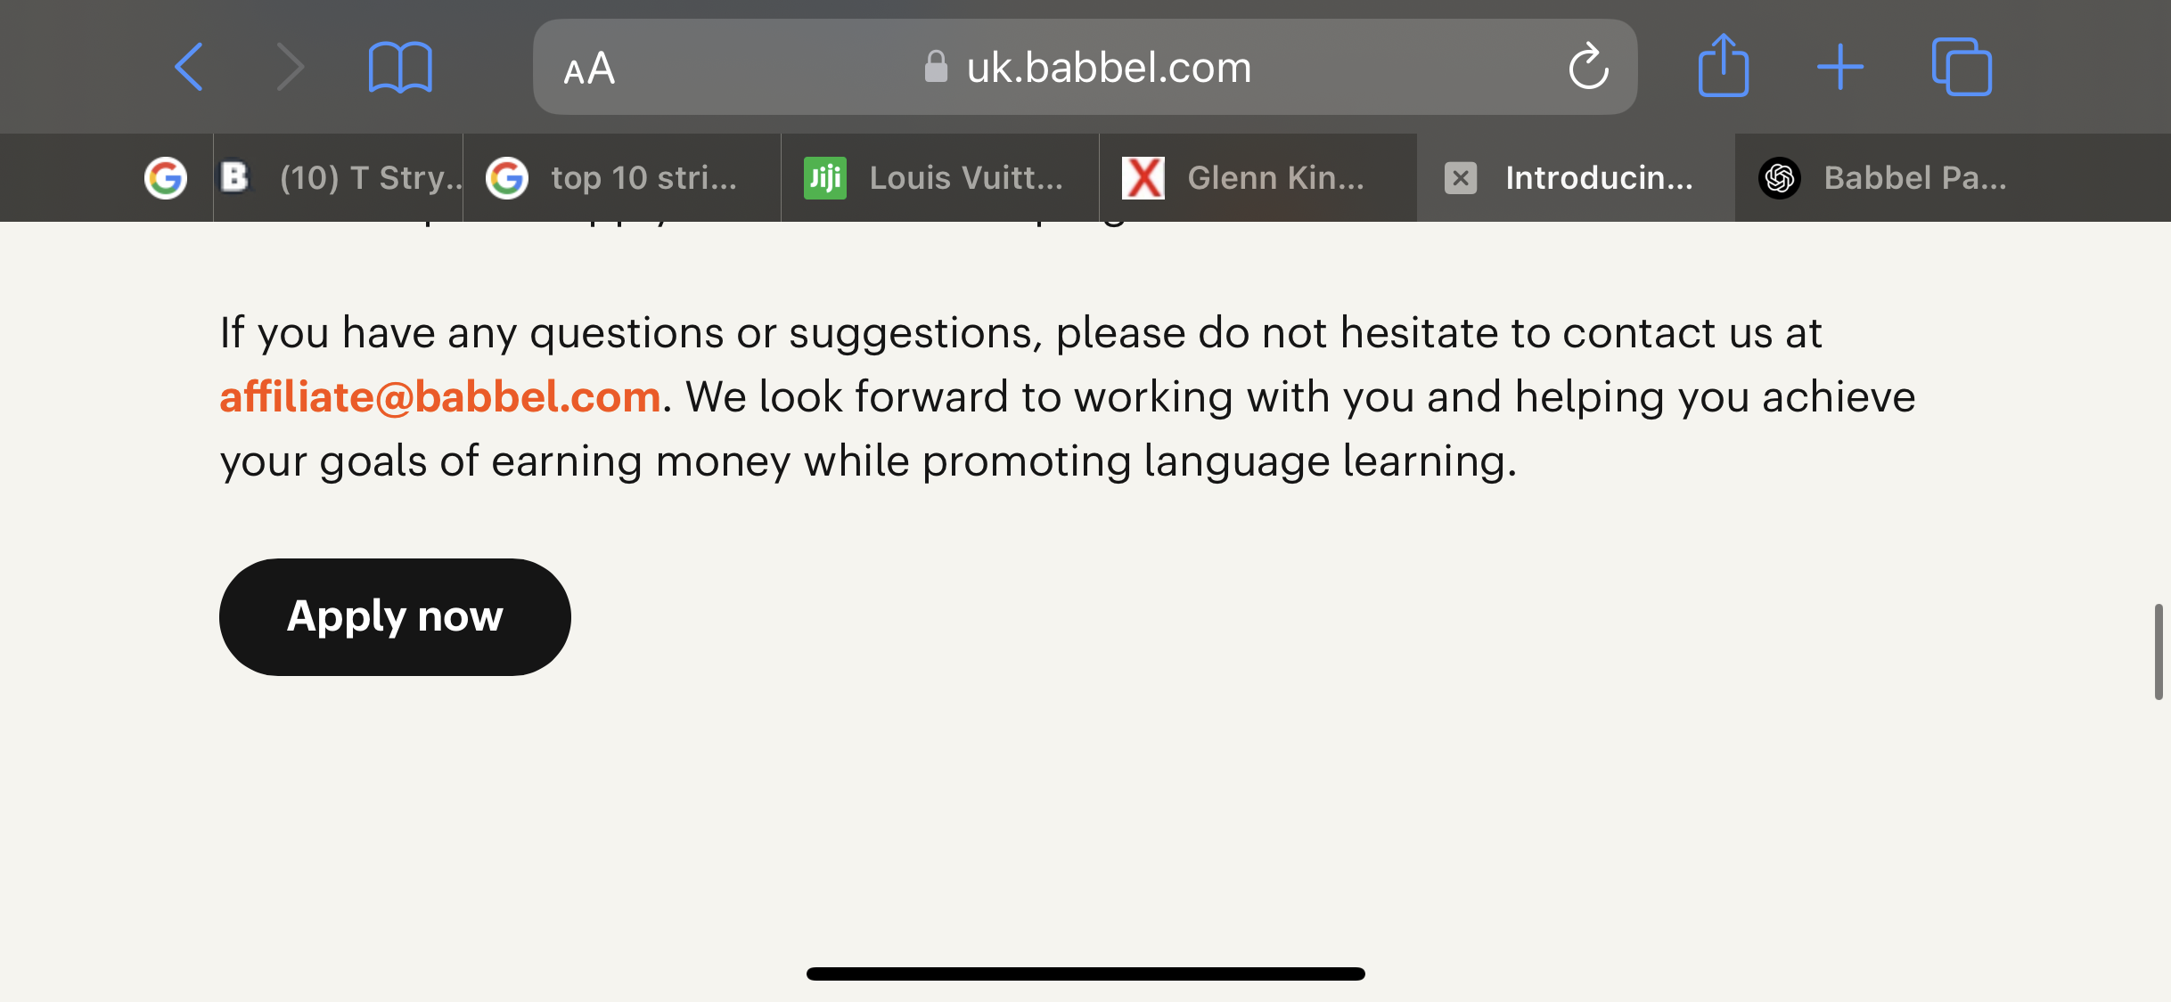Viewport: 2171px width, 1002px height.
Task: Switch to the first Google tab
Action: (166, 178)
